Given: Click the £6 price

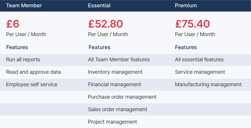Looking at the screenshot, I should tap(13, 24).
